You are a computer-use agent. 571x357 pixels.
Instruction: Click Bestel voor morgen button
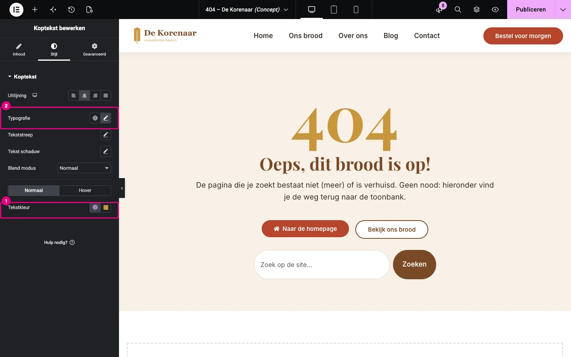(x=523, y=36)
